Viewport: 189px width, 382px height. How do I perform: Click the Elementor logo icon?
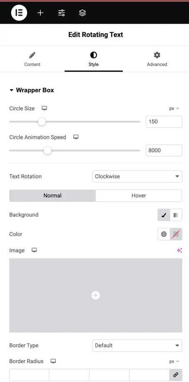click(x=19, y=13)
